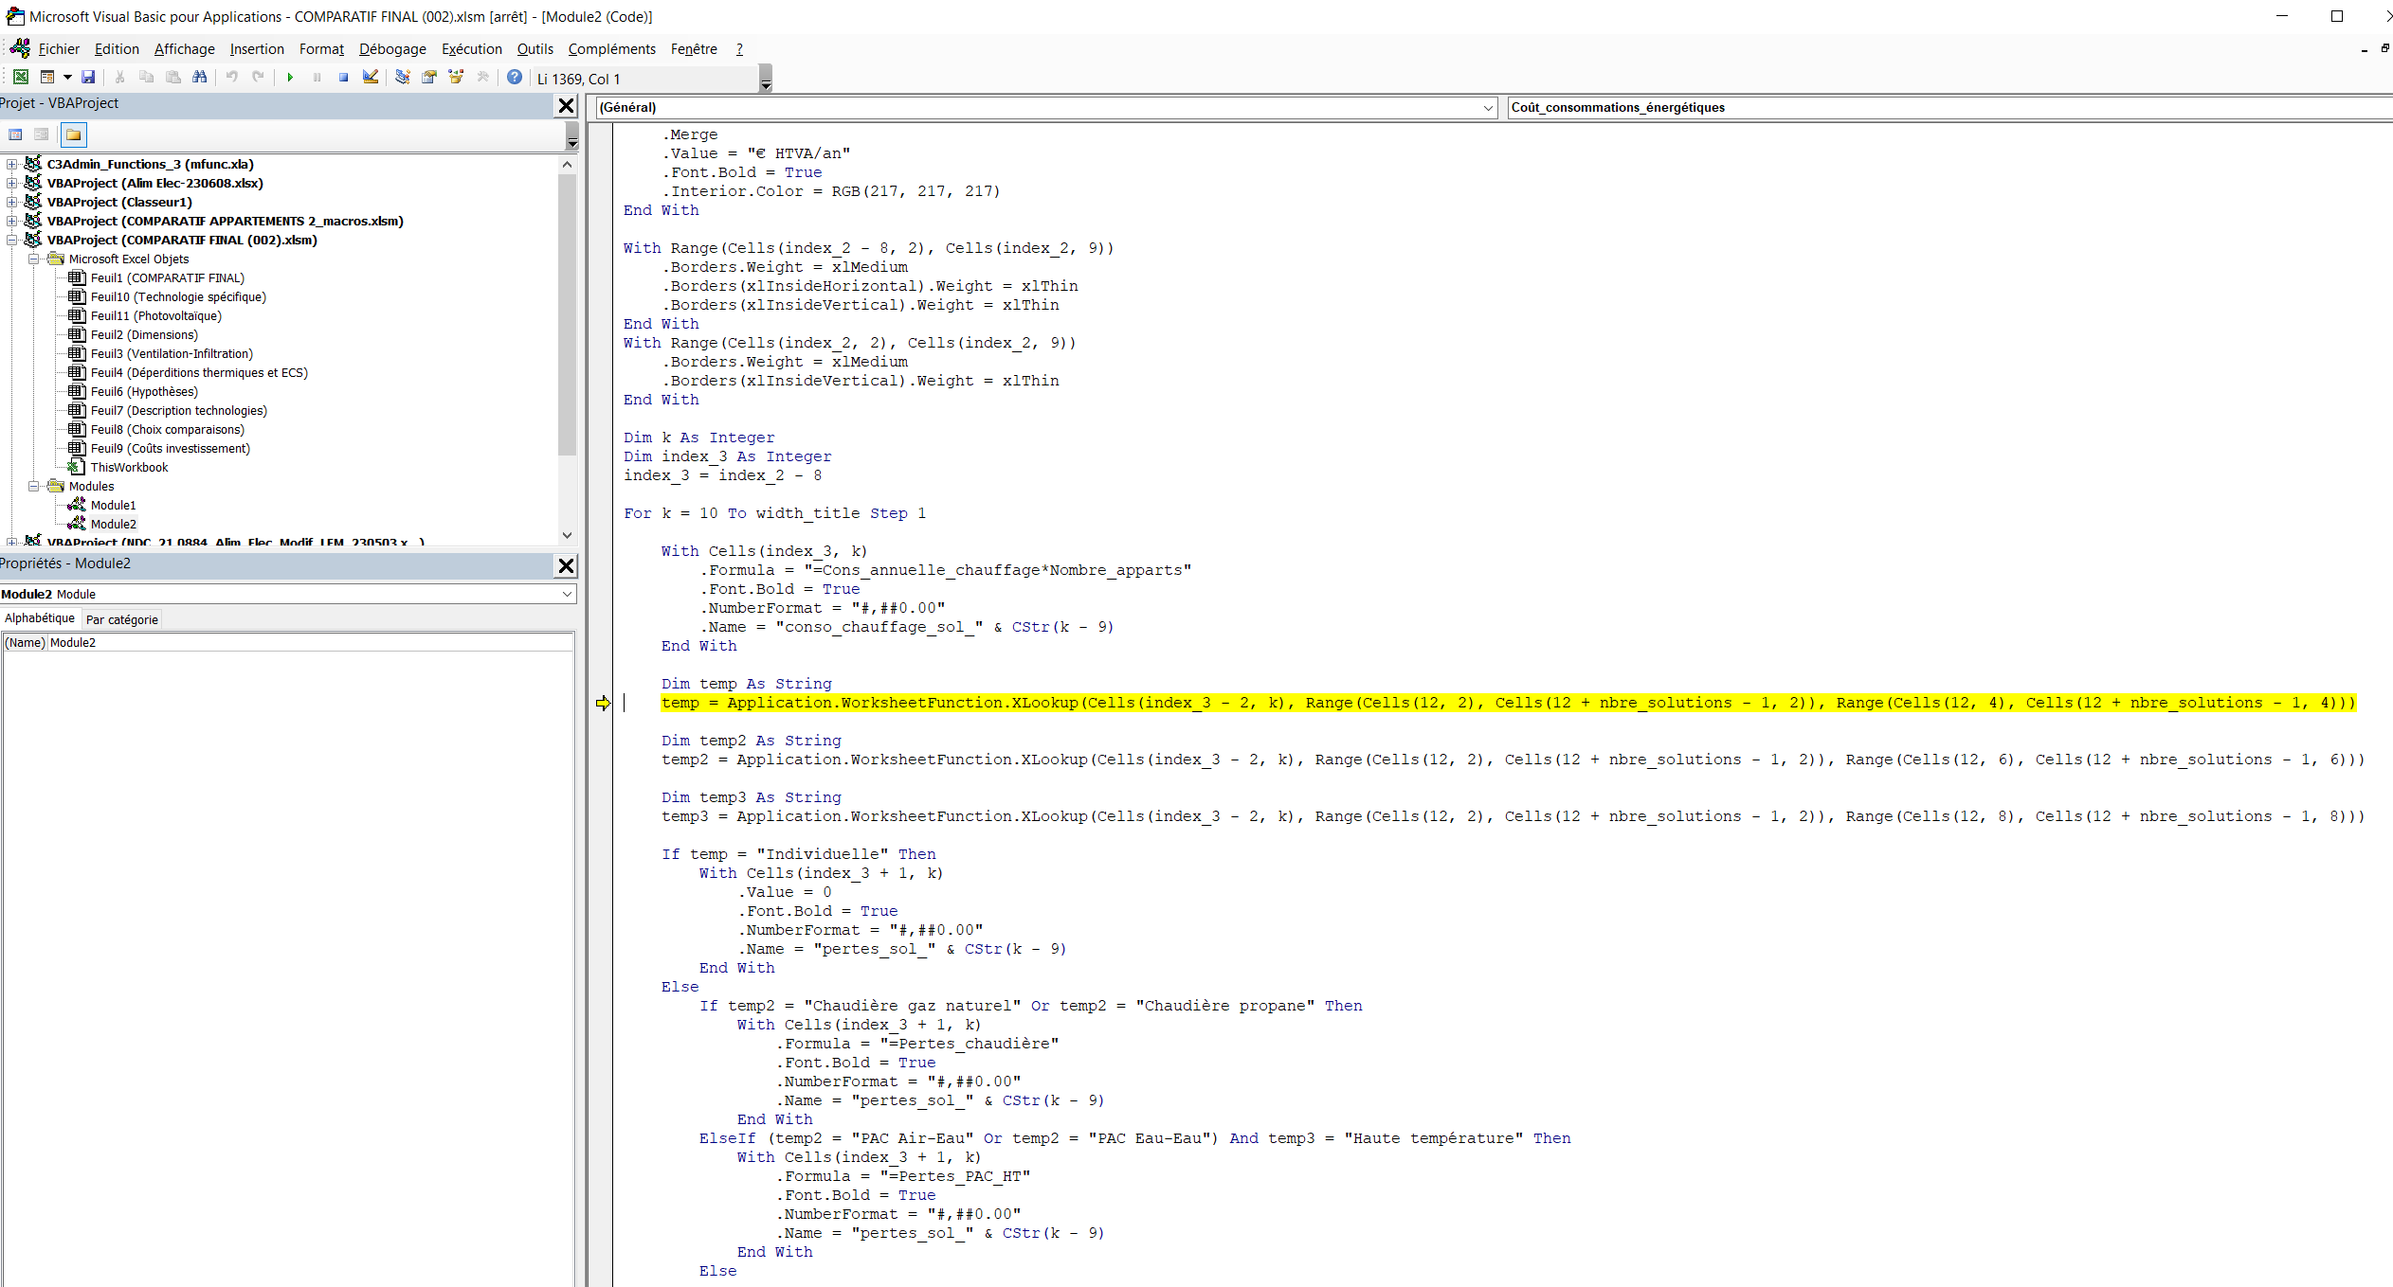Close the Propriétés - Module2 panel
The height and width of the screenshot is (1287, 2393).
[566, 565]
